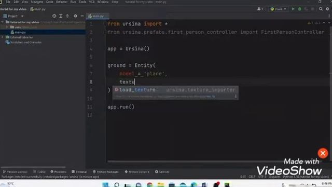Open the Version Control tool window
This screenshot has width=332, height=187.
point(15,172)
